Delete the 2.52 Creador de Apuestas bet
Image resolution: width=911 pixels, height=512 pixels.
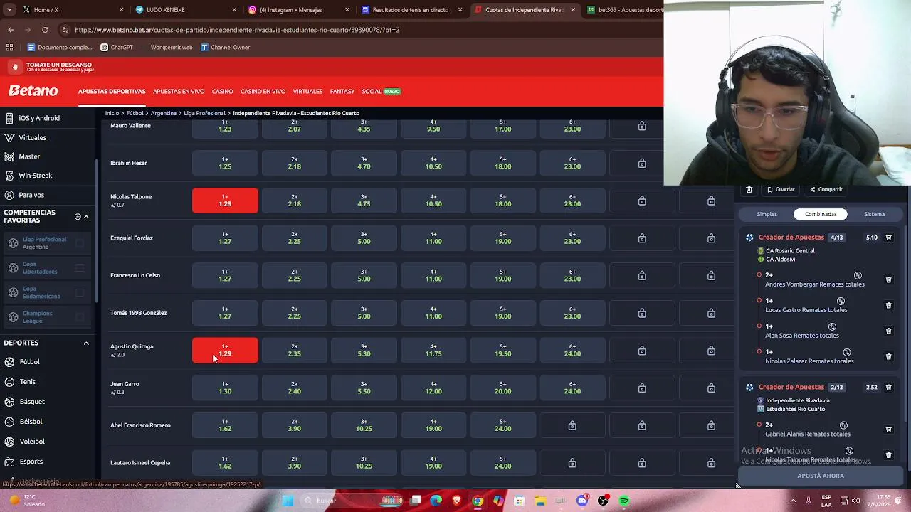click(888, 388)
